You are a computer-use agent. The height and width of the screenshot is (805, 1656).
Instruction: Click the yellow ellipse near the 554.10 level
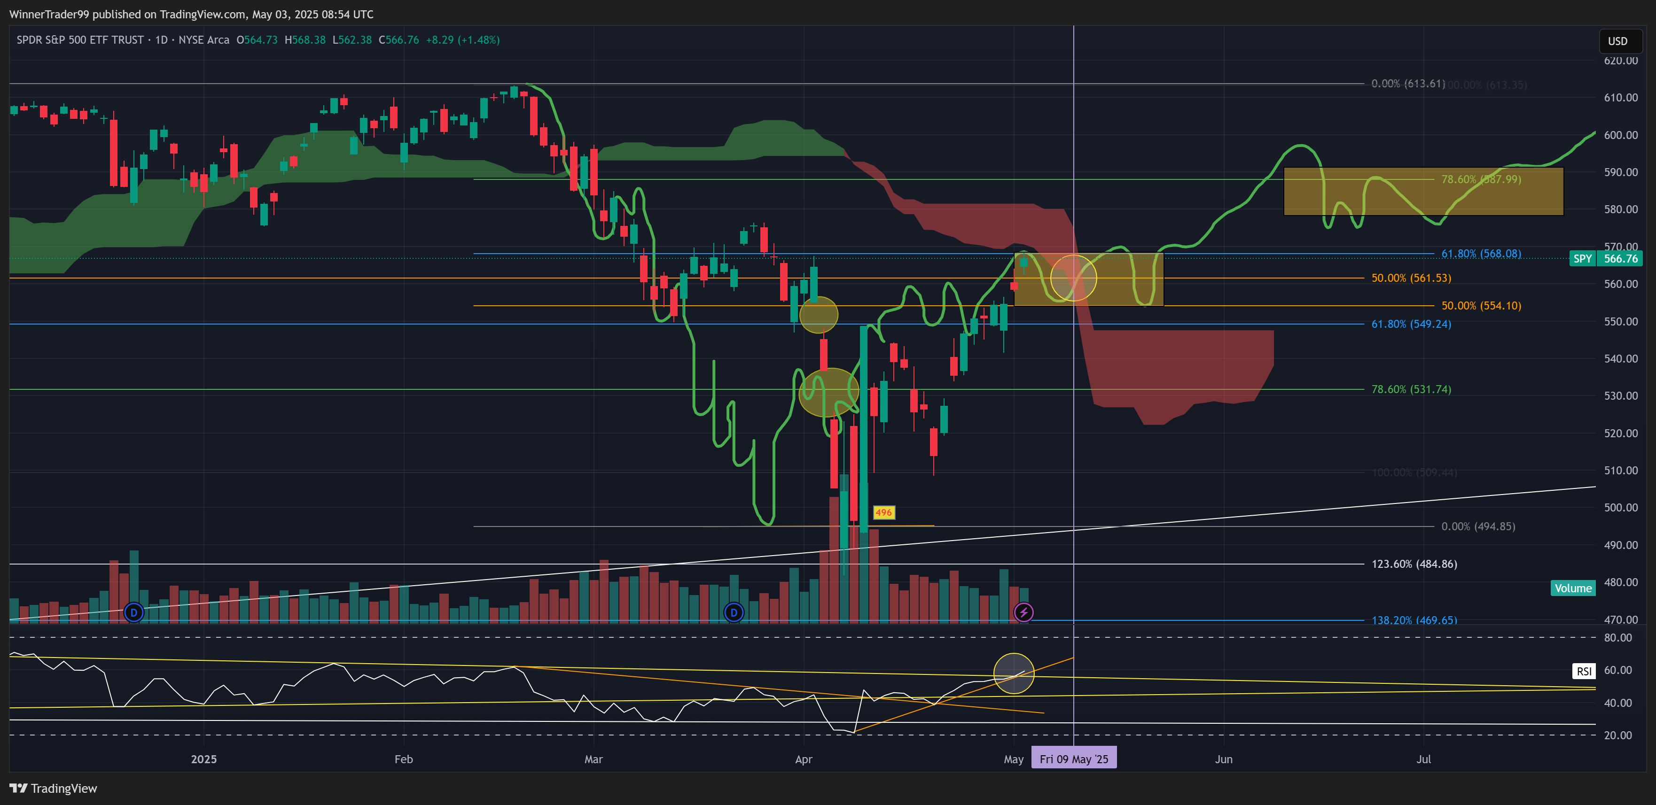[x=818, y=315]
